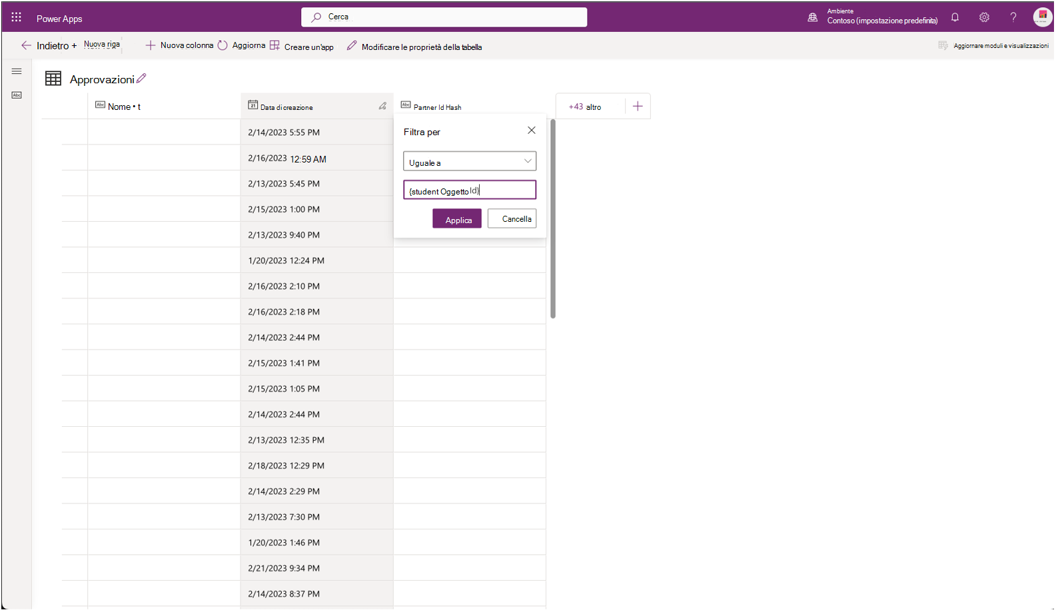
Task: Click the cell 2/15/2023 1:41 PM
Action: click(316, 363)
